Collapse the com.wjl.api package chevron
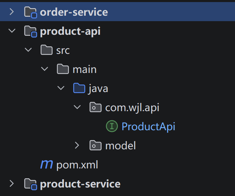Image resolution: width=235 pixels, height=196 pixels. (77, 107)
